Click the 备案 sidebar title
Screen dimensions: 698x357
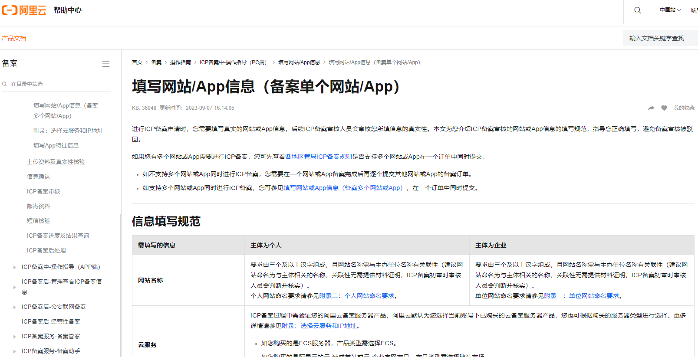coord(10,63)
